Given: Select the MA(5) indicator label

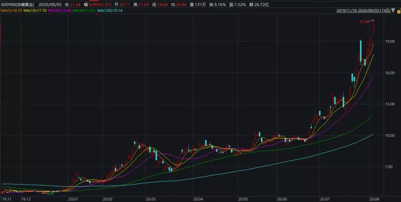Looking at the screenshot, I should click(x=12, y=10).
